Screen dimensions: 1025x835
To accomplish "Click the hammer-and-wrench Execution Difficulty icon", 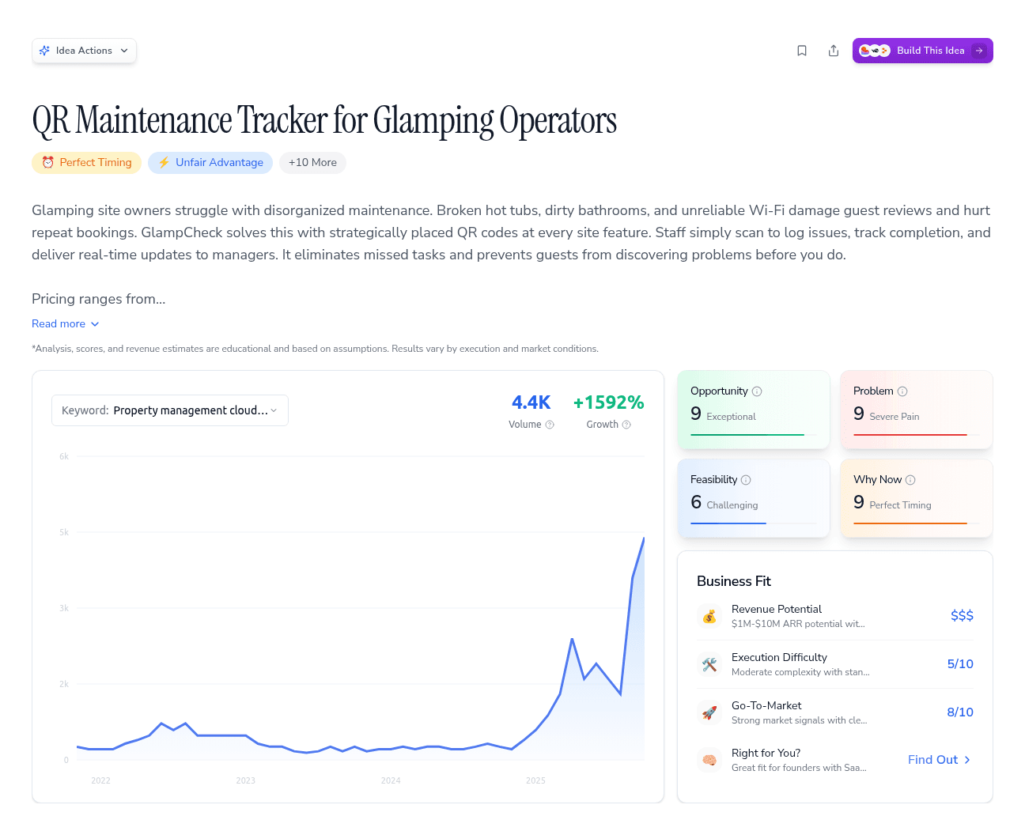I will pos(709,664).
